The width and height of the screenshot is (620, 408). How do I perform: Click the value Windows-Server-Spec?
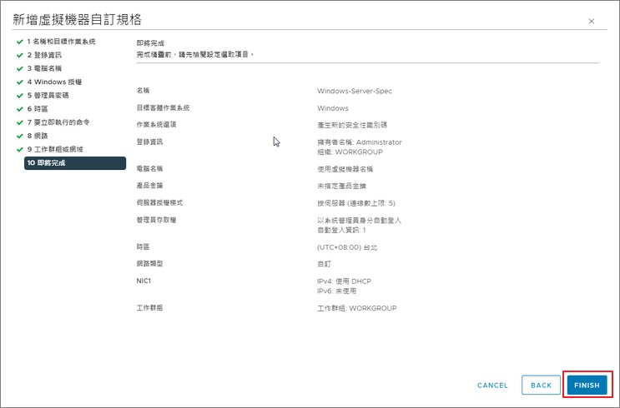pos(355,91)
